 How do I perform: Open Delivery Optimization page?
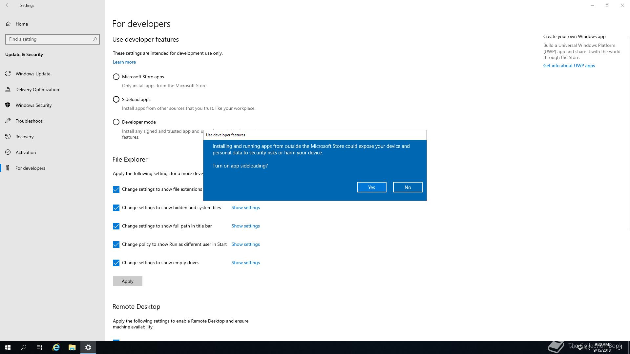[52, 89]
